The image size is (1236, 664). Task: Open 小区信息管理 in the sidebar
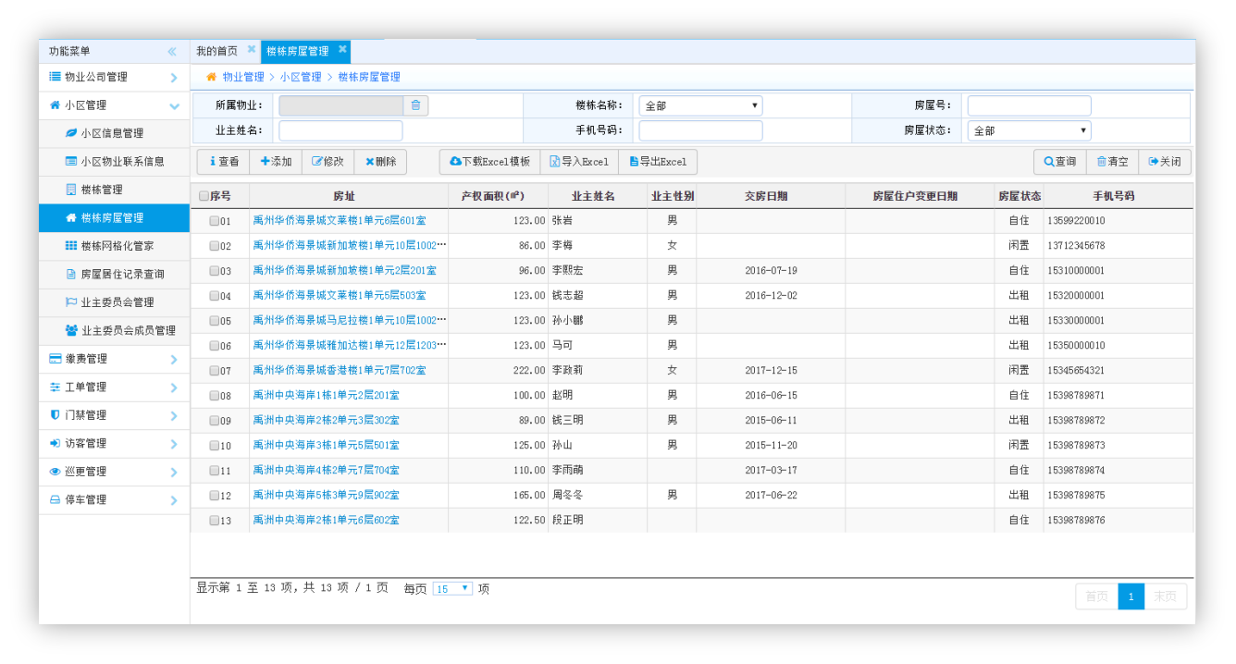pyautogui.click(x=114, y=133)
